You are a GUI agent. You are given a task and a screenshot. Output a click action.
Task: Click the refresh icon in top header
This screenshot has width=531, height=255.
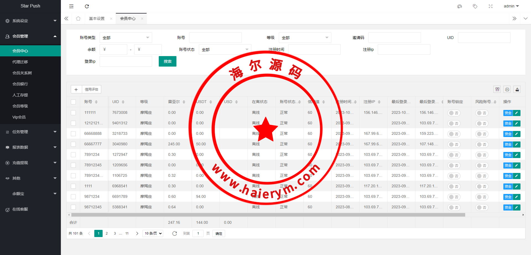(x=87, y=6)
